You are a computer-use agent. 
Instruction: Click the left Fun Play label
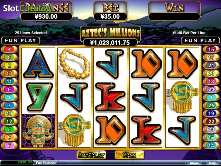coord(20,40)
